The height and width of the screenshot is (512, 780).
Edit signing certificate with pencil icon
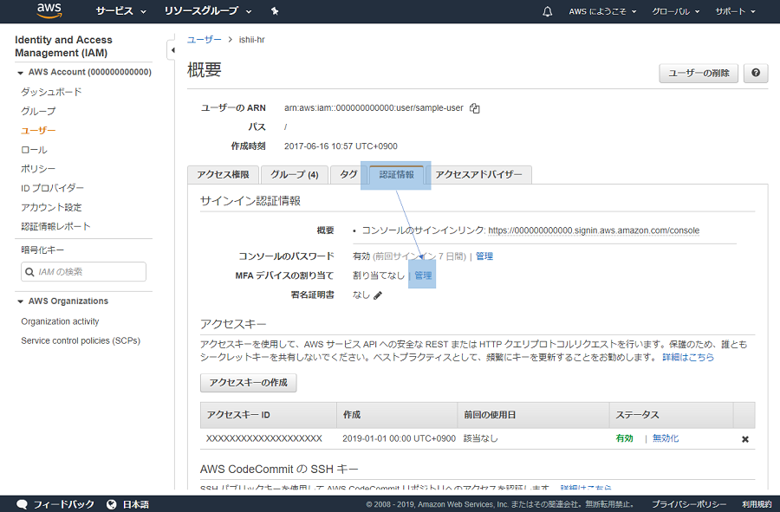[x=378, y=295]
